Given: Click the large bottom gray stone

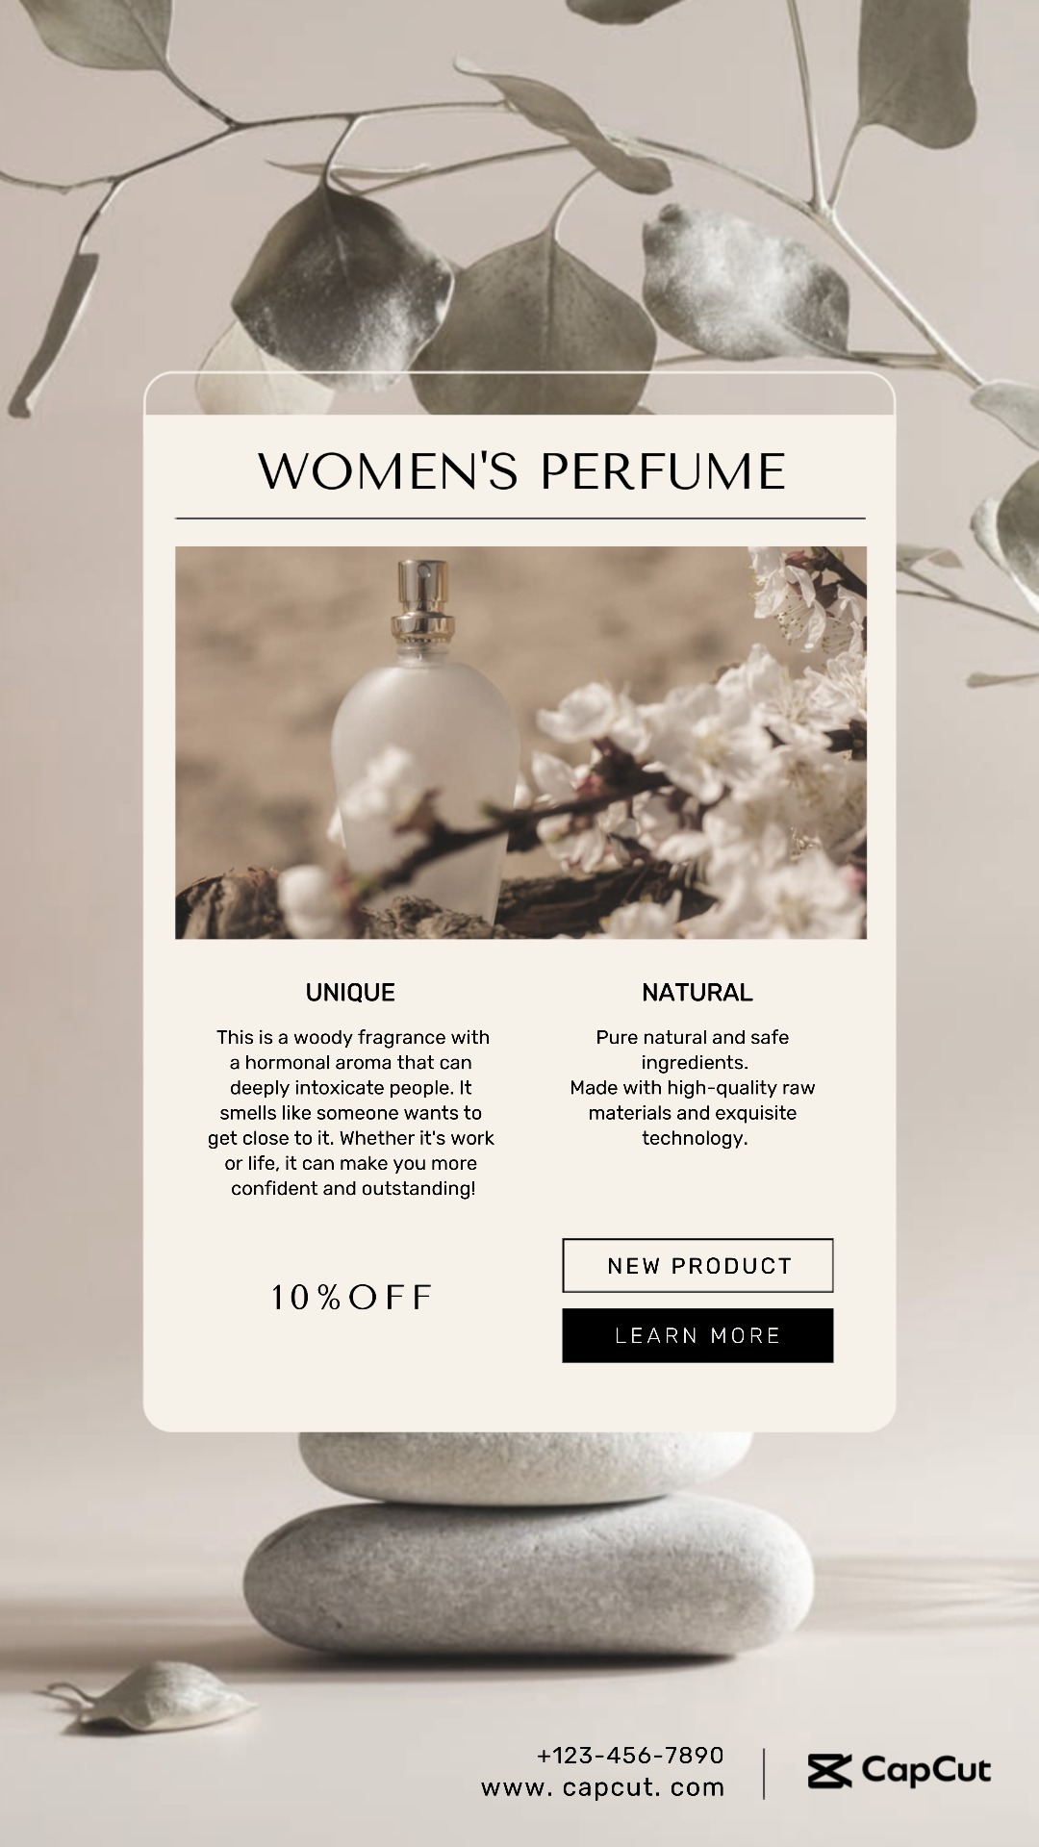Looking at the screenshot, I should pyautogui.click(x=528, y=1579).
